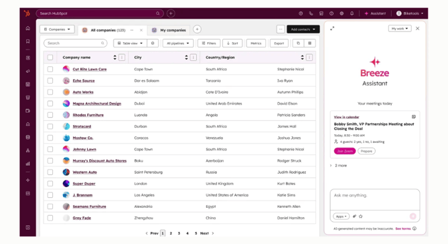Image resolution: width=448 pixels, height=244 pixels.
Task: Click the Ask me anything text box
Action: [375, 199]
